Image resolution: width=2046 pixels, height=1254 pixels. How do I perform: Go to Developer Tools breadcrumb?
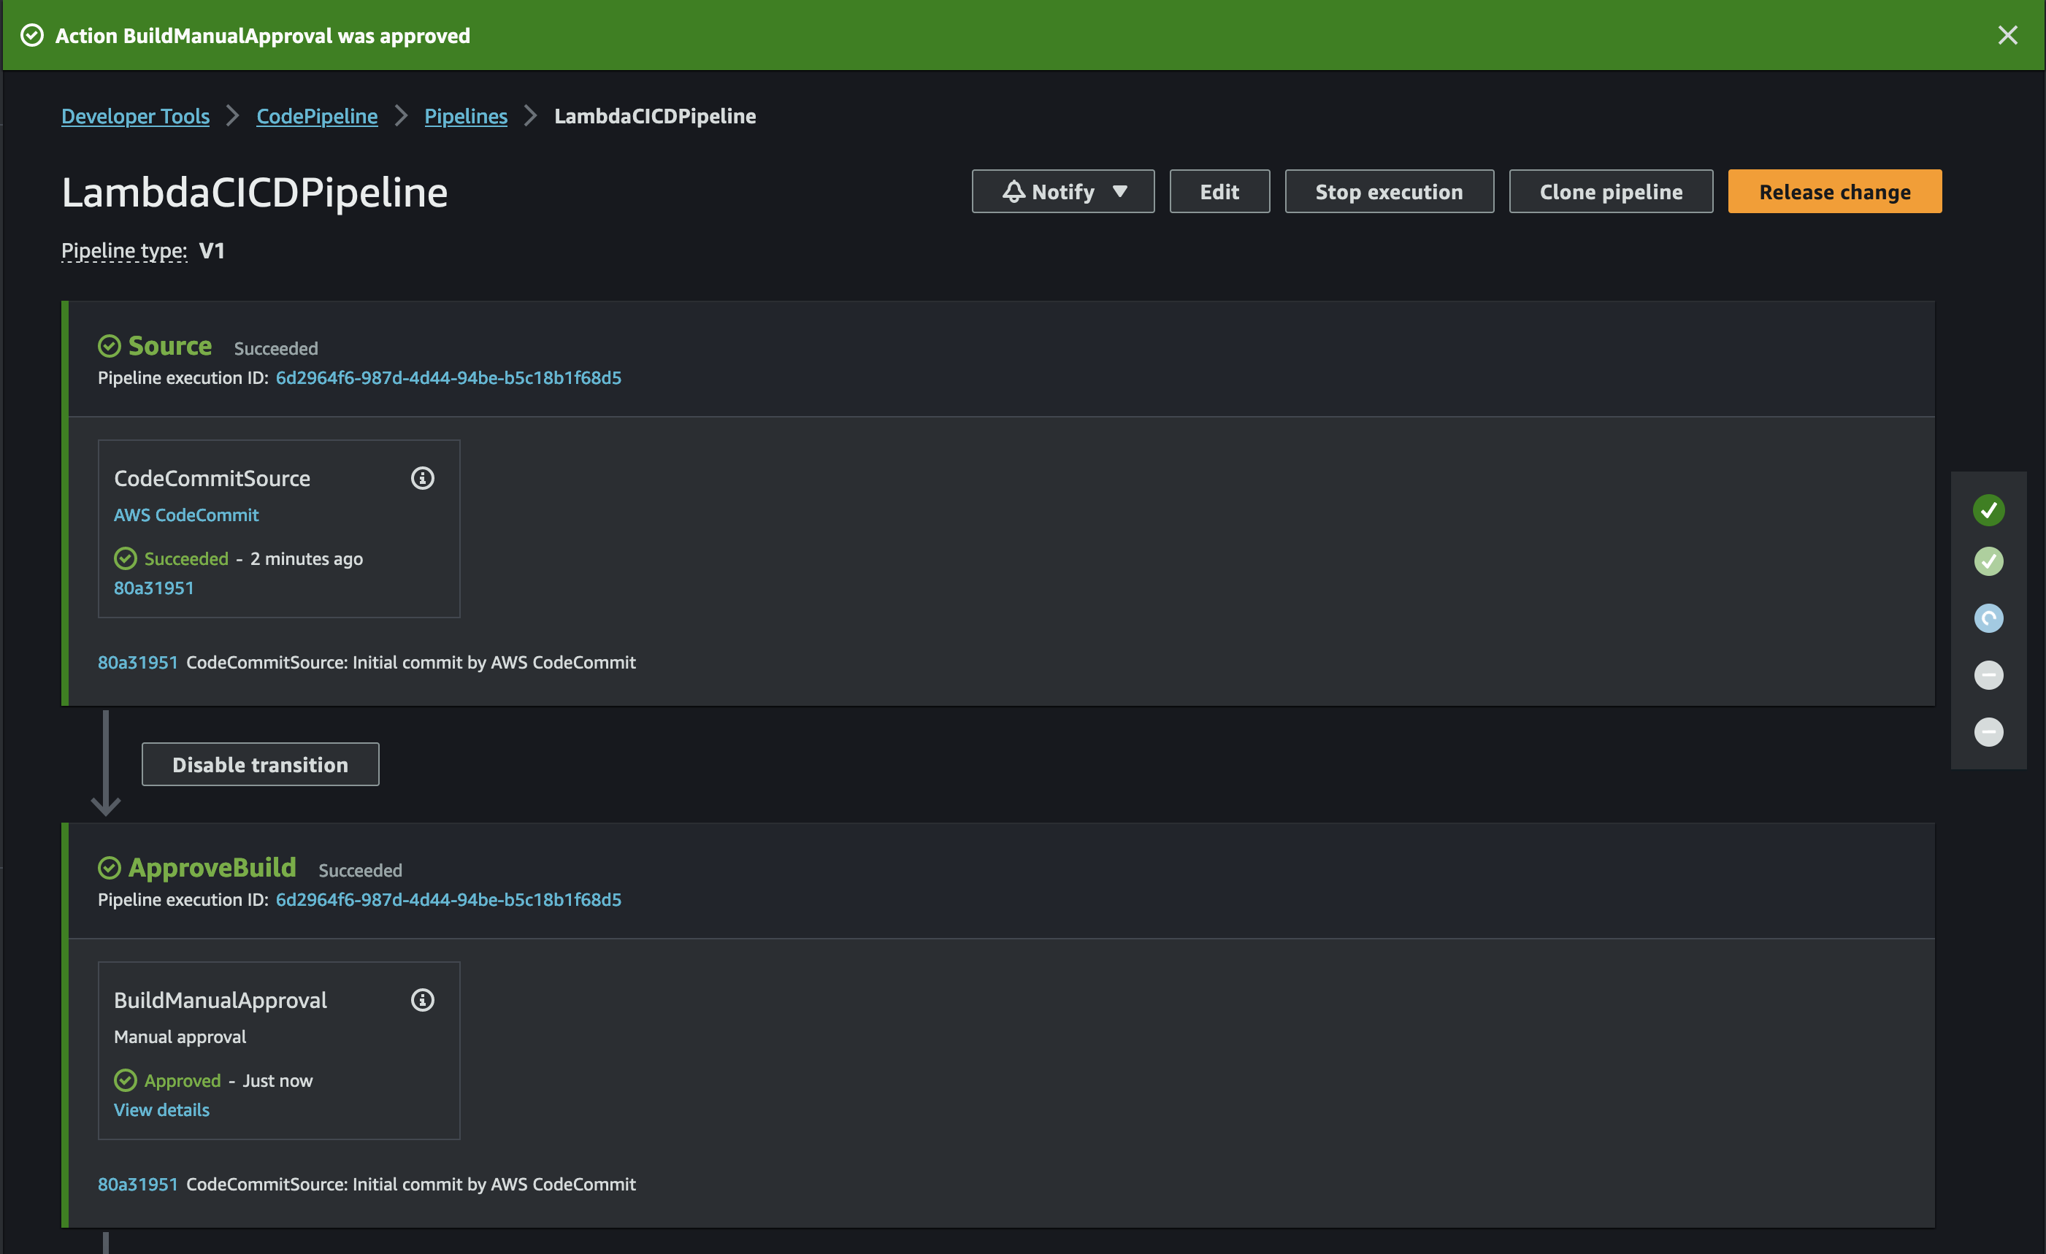[x=135, y=116]
